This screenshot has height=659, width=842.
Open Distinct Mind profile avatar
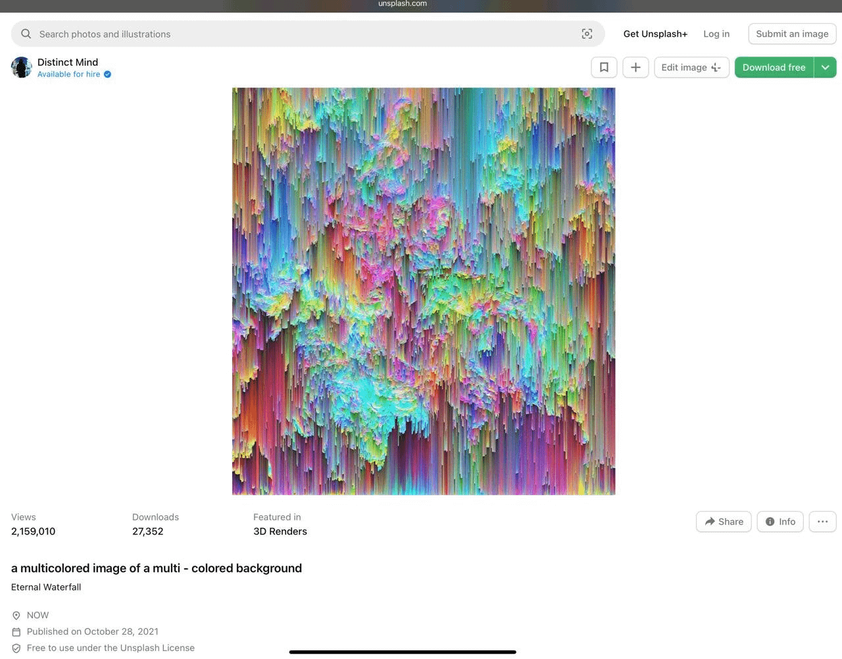[x=22, y=67]
